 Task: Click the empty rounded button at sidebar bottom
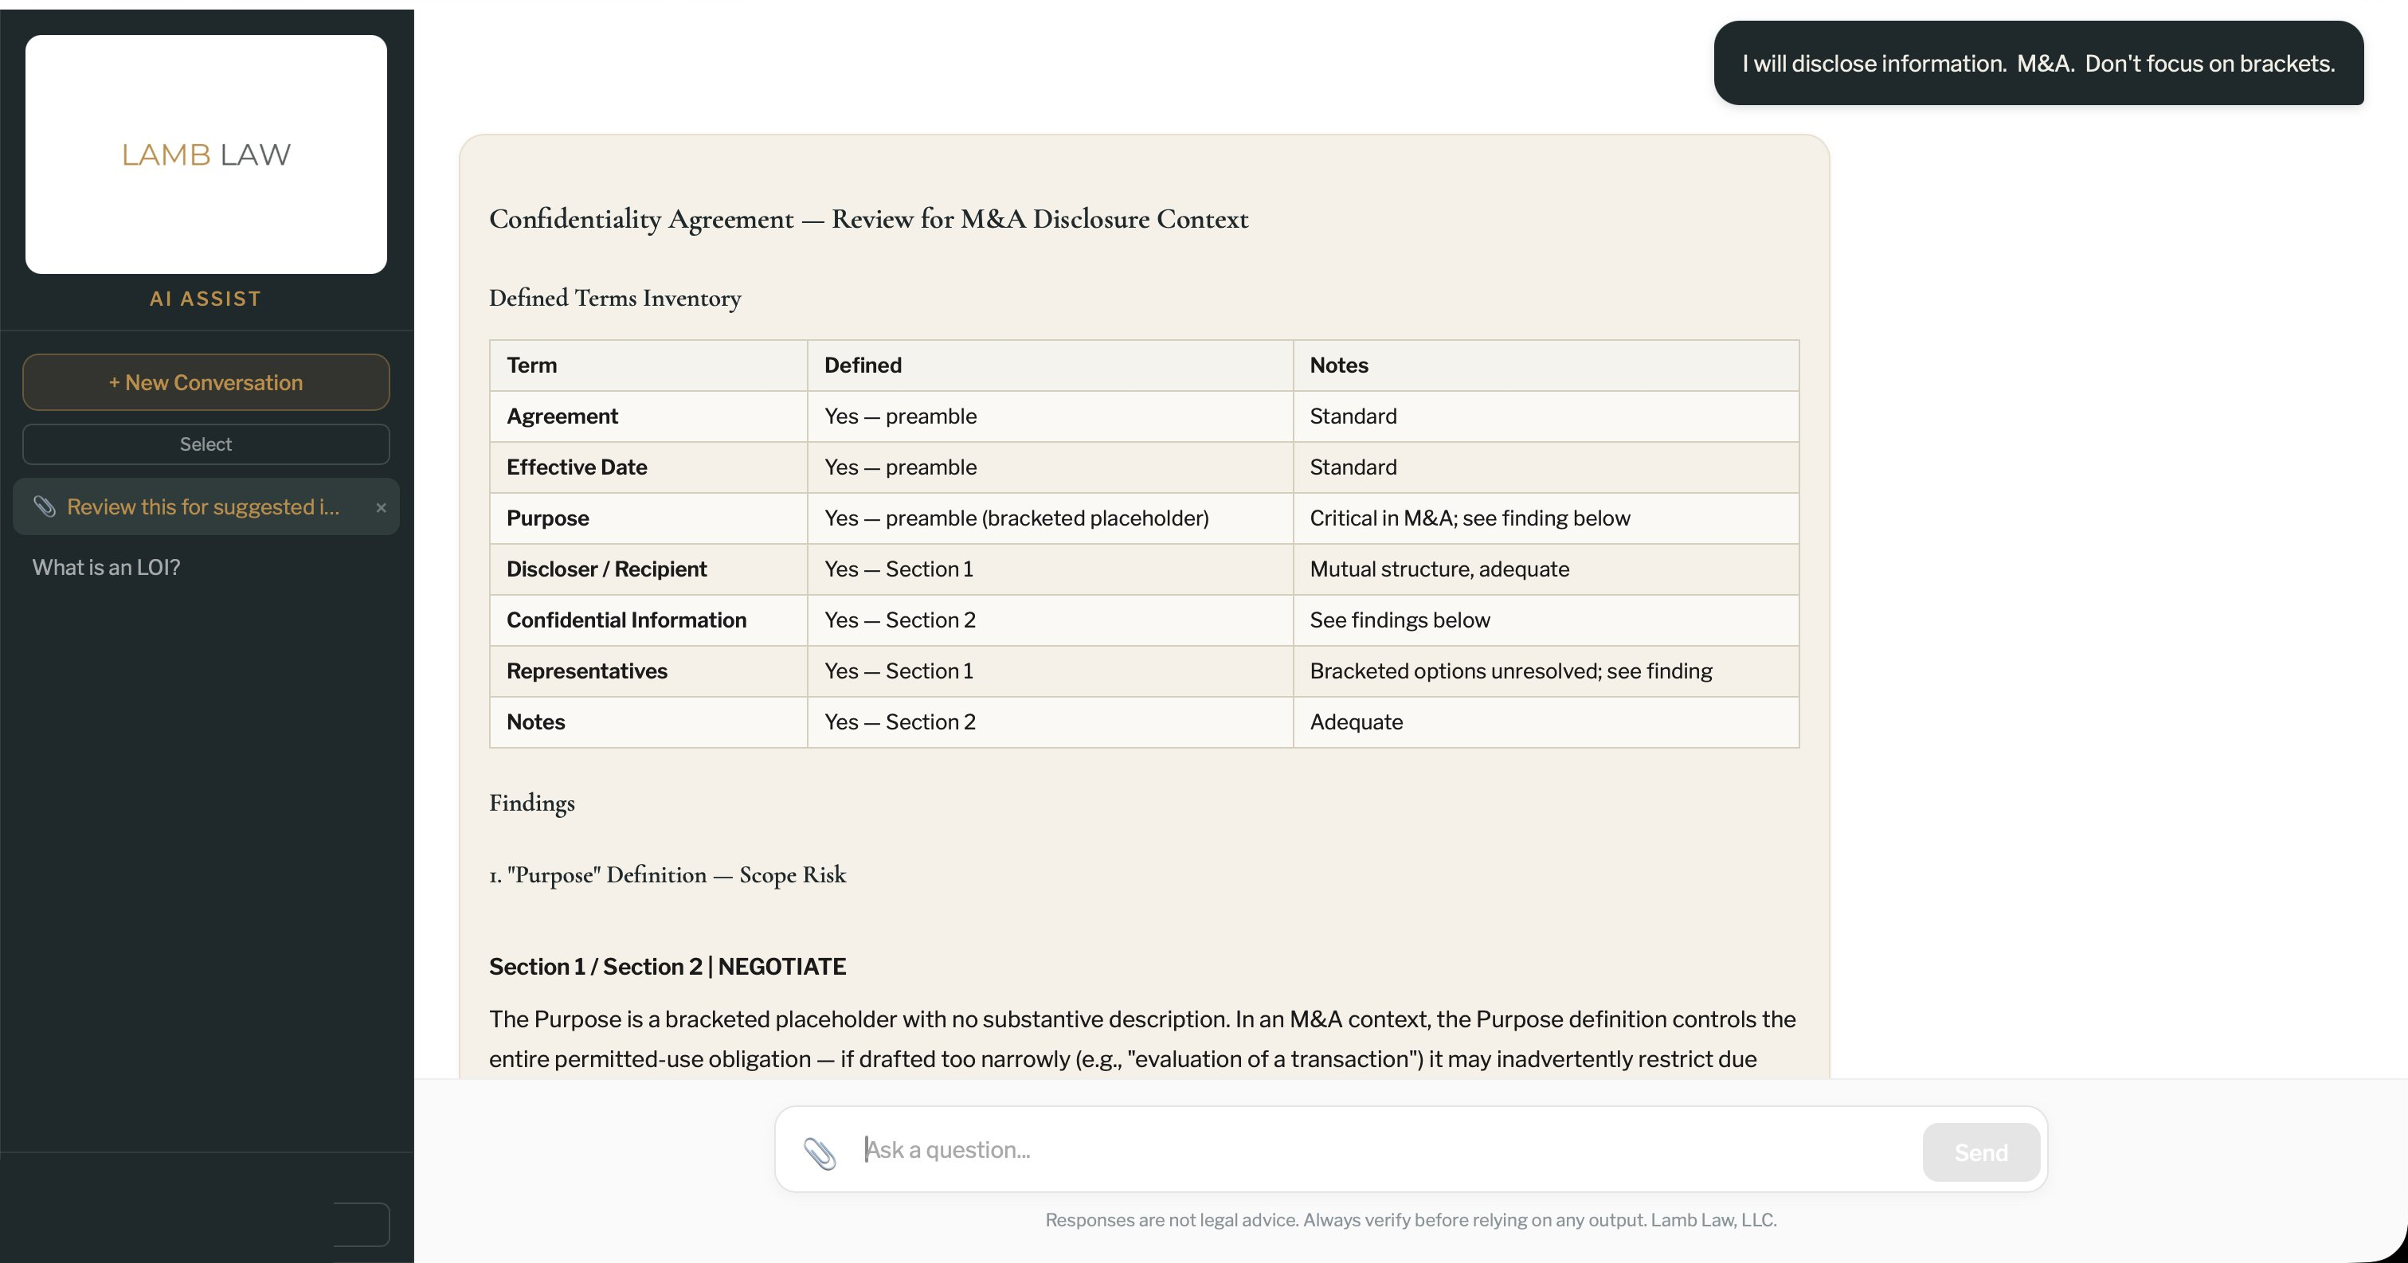364,1225
